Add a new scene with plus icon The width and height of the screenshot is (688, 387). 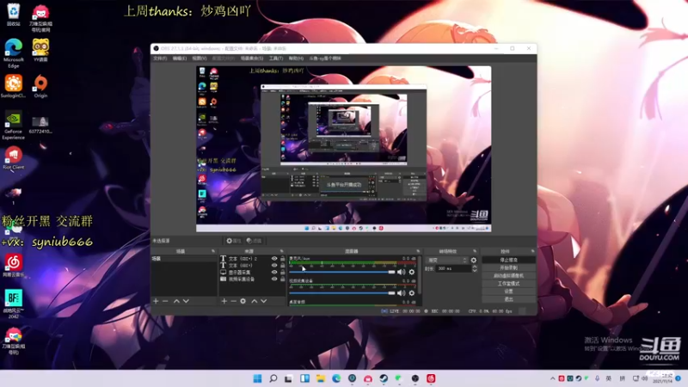pos(156,301)
